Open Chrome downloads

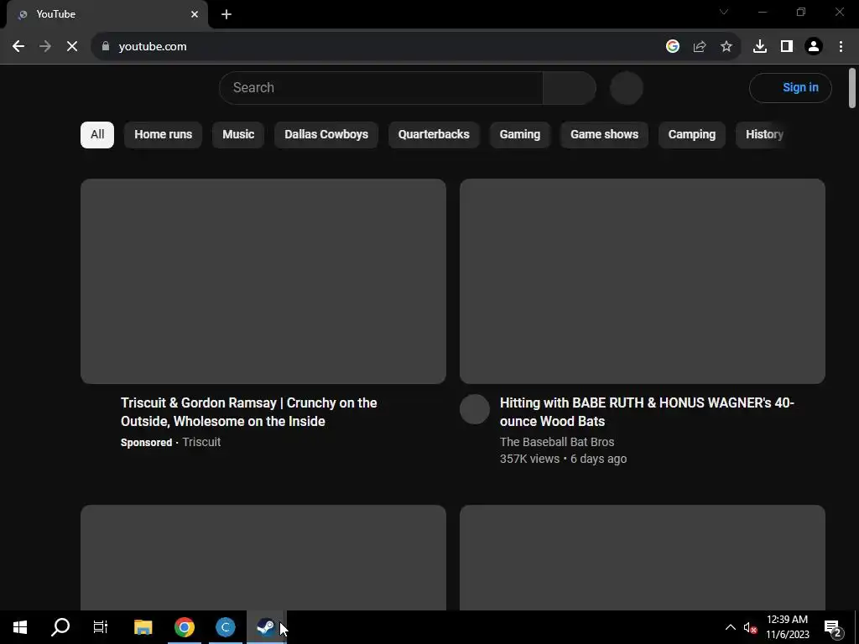point(760,47)
